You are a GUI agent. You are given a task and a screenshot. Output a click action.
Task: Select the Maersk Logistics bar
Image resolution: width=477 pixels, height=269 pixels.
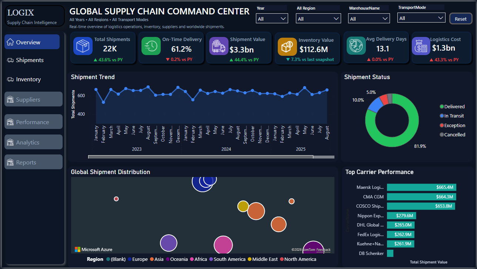pyautogui.click(x=421, y=187)
